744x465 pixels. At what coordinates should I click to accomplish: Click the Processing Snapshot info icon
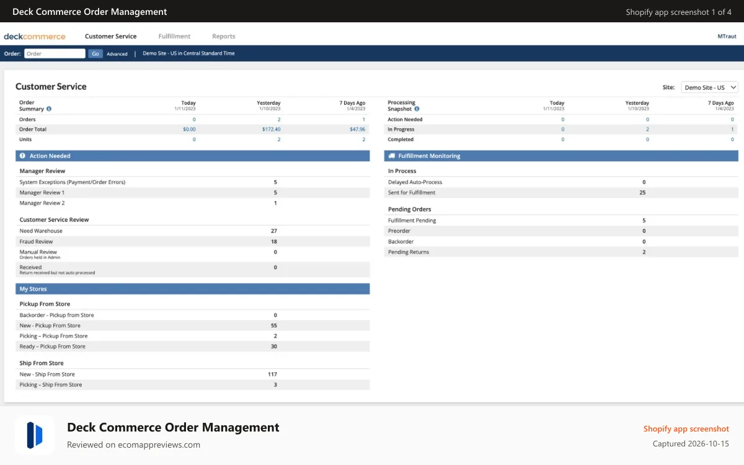coord(417,109)
